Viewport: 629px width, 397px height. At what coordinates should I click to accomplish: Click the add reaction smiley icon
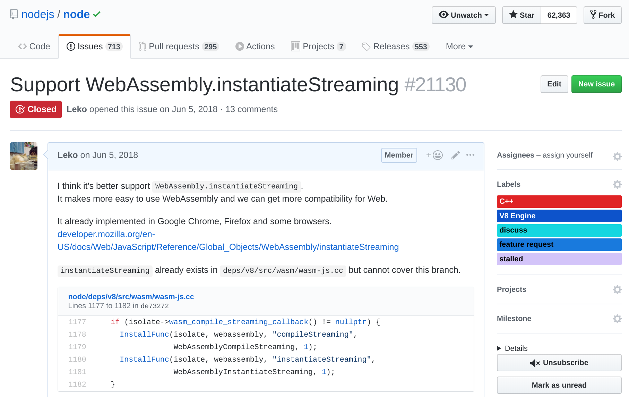click(x=434, y=155)
